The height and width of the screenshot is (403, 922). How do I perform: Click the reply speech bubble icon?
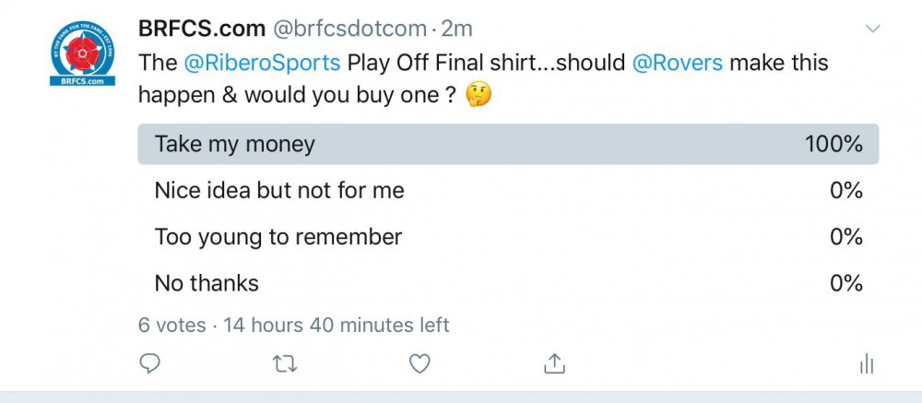click(149, 364)
